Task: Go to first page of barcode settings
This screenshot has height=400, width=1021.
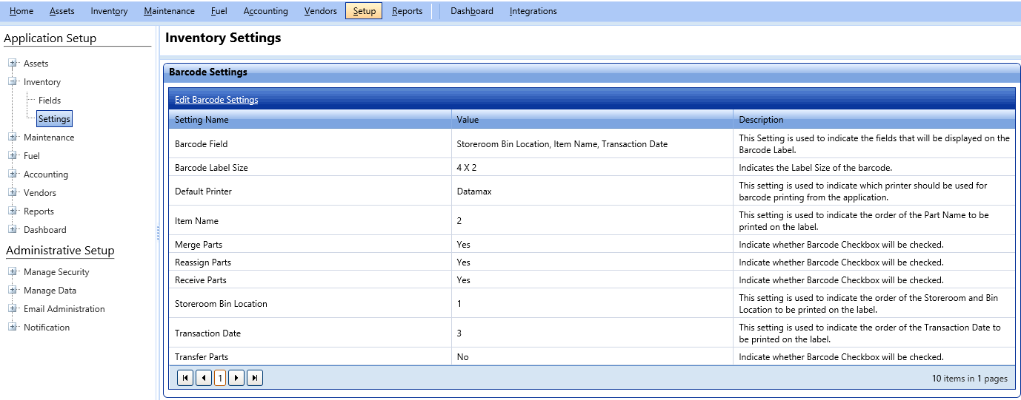Action: tap(185, 378)
